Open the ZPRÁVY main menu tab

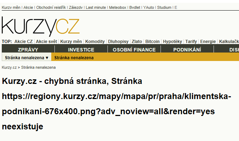(x=28, y=50)
